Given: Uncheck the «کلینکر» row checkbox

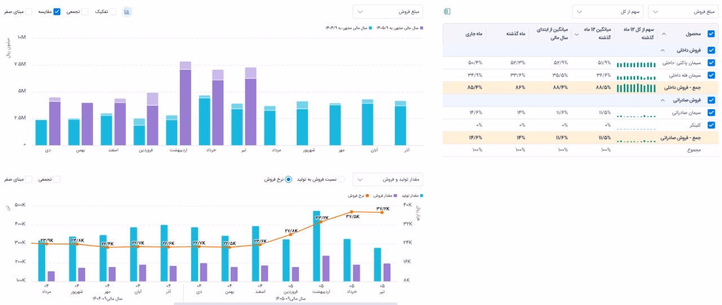Looking at the screenshot, I should coord(711,125).
